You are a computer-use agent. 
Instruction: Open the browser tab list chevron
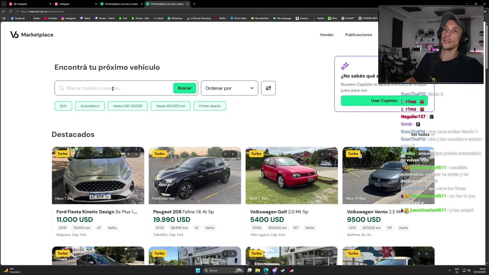[x=3, y=4]
